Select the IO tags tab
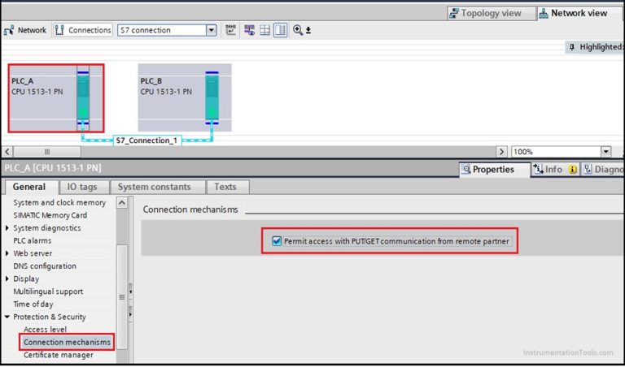This screenshot has height=367, width=625. (82, 187)
